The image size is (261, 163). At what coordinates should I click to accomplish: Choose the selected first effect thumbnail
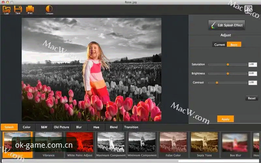[x=18, y=144]
